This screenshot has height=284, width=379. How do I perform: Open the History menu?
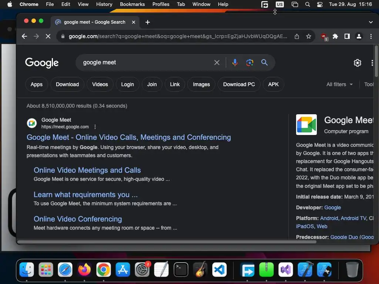coord(104,4)
